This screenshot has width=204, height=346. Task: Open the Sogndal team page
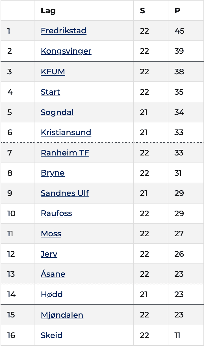(57, 112)
